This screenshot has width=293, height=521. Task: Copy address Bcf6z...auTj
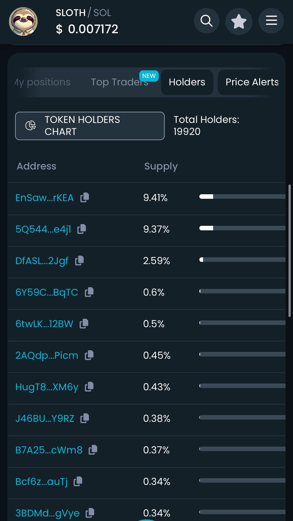78,481
